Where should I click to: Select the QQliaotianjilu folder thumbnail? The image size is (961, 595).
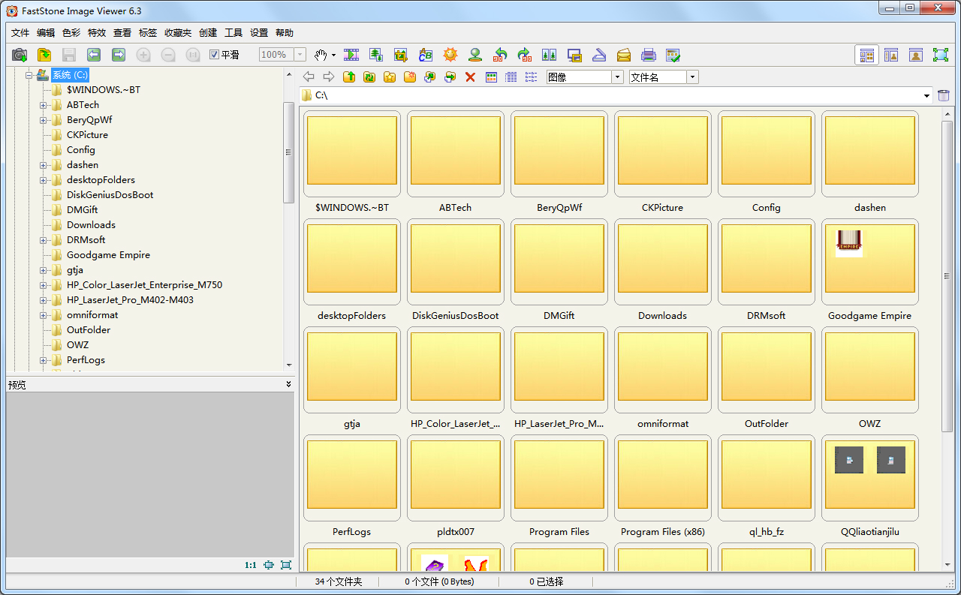[x=870, y=478]
